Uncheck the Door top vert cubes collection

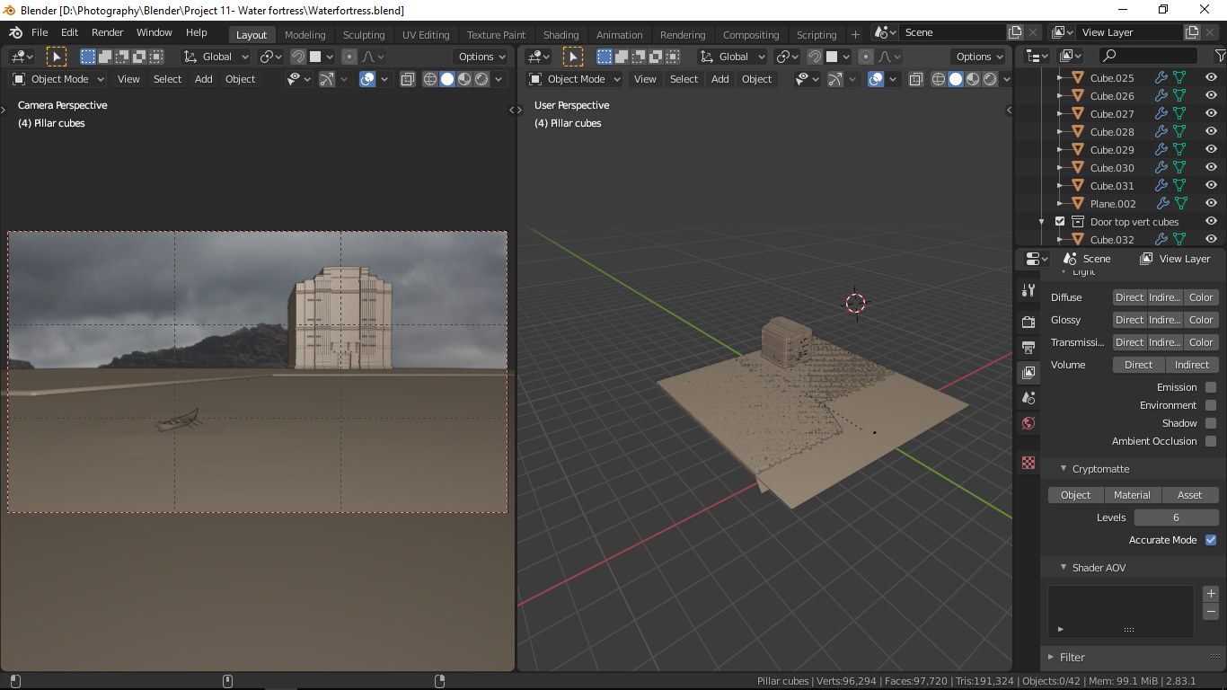pos(1060,221)
